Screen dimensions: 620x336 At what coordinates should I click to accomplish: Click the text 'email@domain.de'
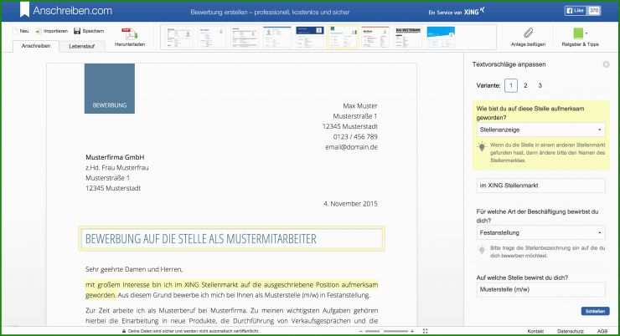pos(352,147)
